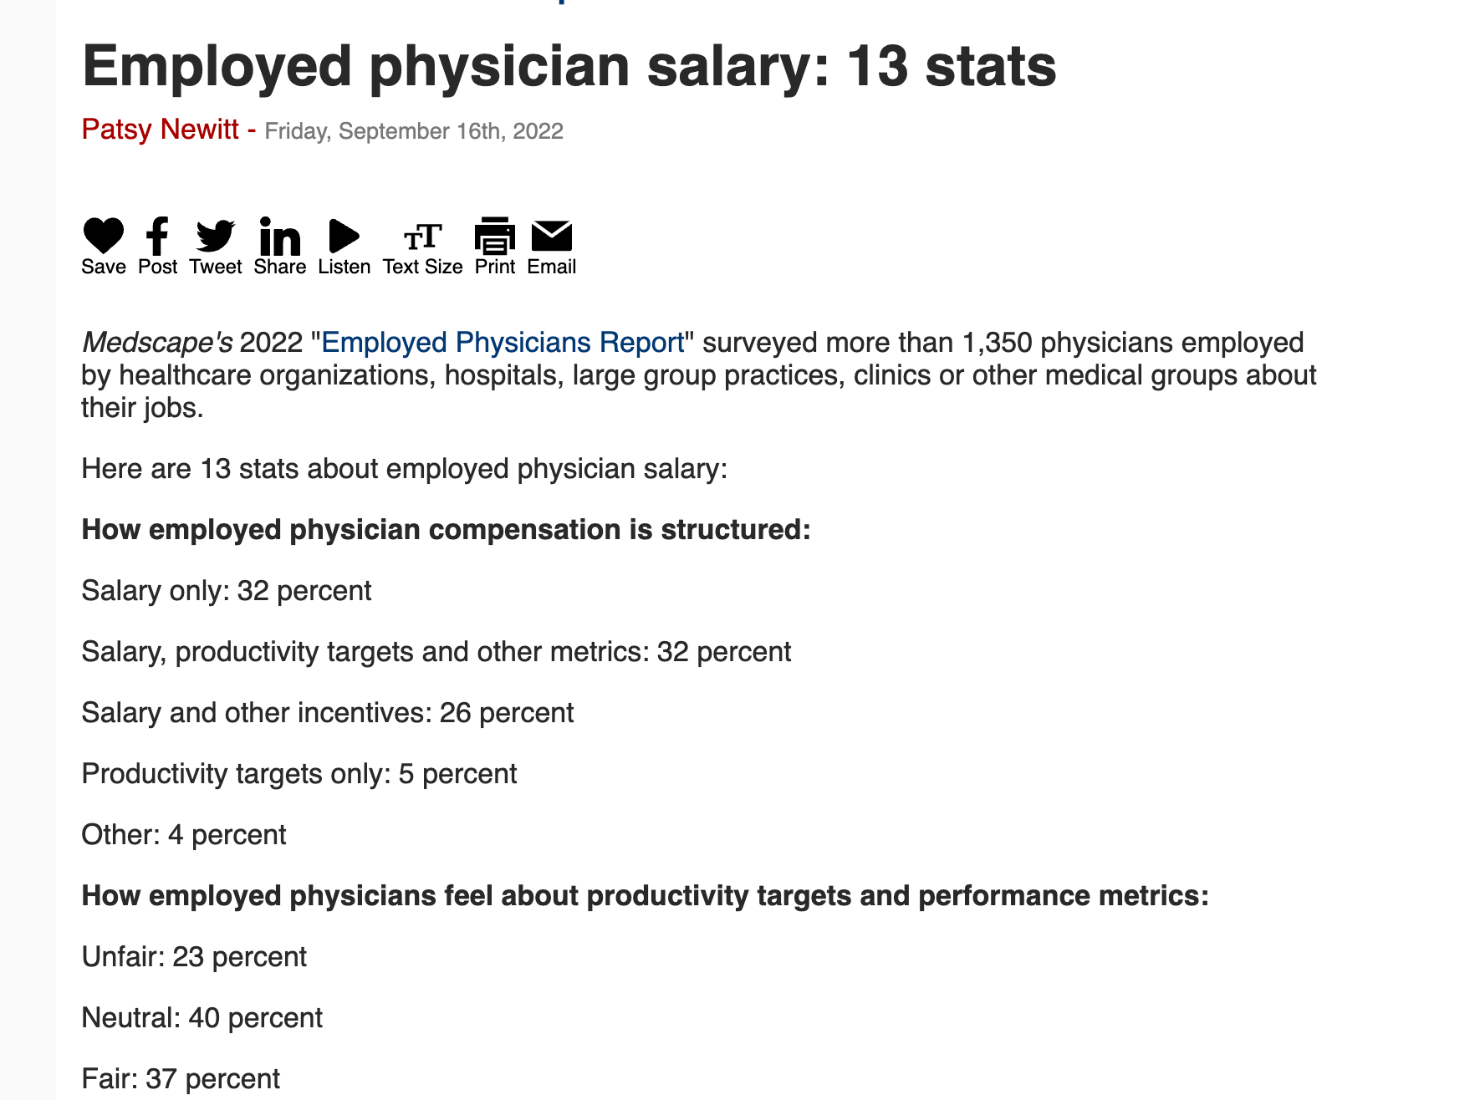Image resolution: width=1475 pixels, height=1100 pixels.
Task: Click the 'How employed physician compensation is structured' heading
Action: click(x=446, y=530)
